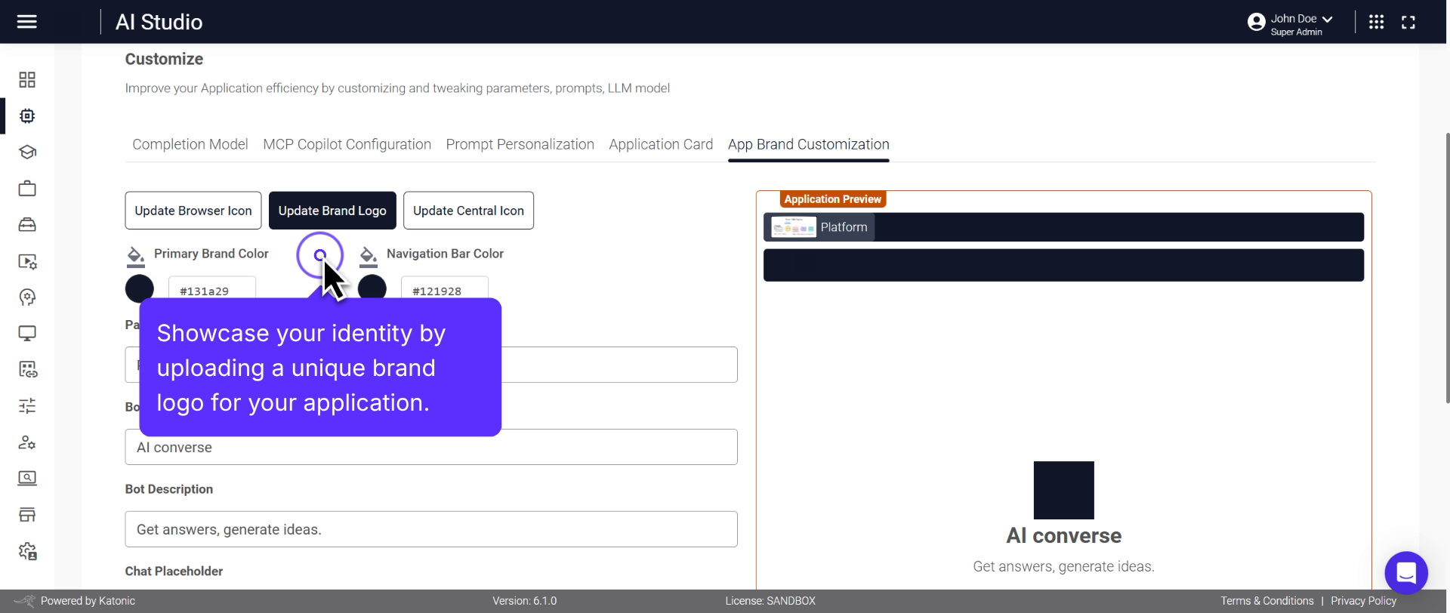Image resolution: width=1450 pixels, height=613 pixels.
Task: Expand the John Doe account dropdown
Action: coord(1328,19)
